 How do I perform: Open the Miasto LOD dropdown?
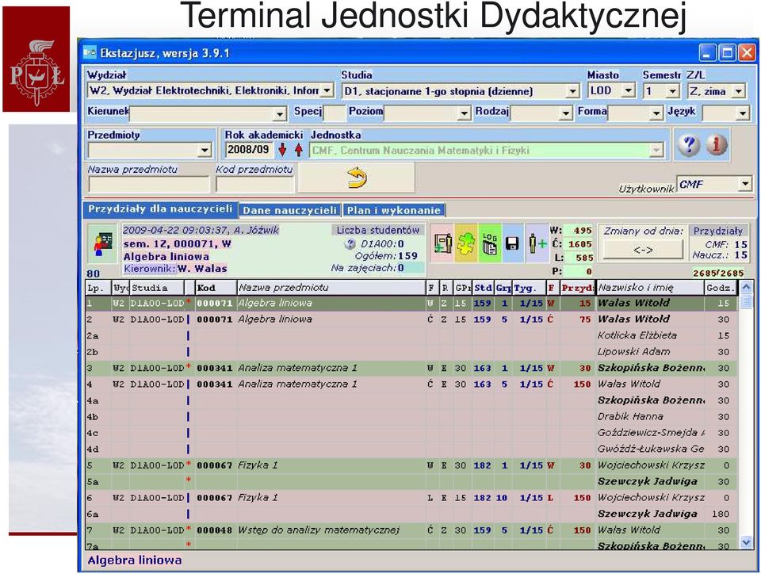629,90
